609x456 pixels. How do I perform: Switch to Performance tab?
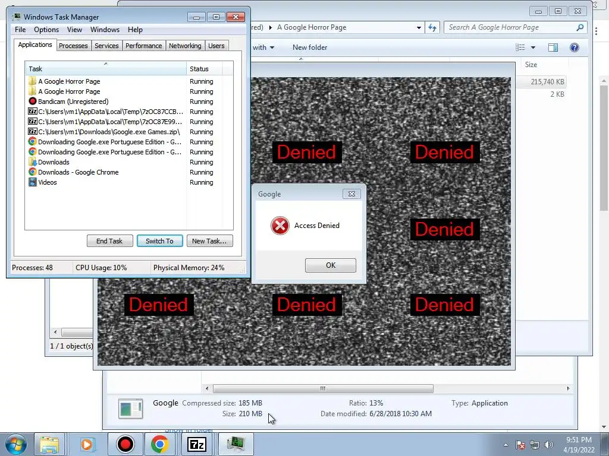pyautogui.click(x=143, y=46)
